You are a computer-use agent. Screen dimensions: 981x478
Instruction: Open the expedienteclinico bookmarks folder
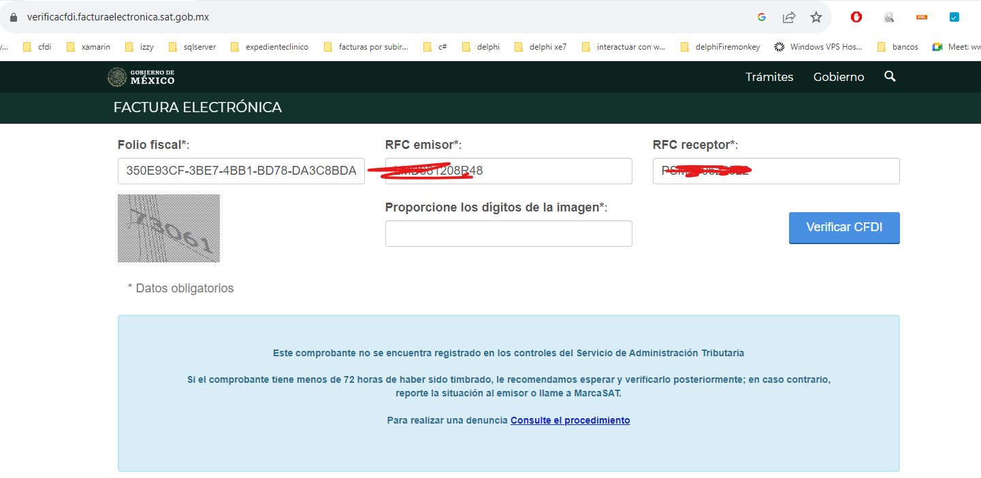(x=269, y=47)
